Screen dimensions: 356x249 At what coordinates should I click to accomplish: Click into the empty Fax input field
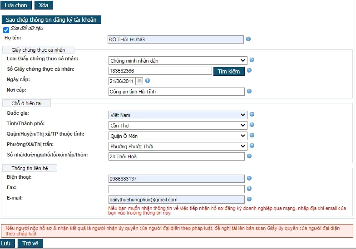pos(176,189)
